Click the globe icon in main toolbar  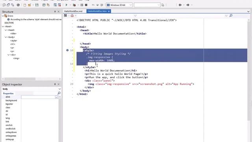pyautogui.click(x=18, y=5)
